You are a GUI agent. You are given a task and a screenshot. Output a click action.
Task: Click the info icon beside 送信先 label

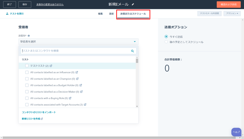click(29, 36)
